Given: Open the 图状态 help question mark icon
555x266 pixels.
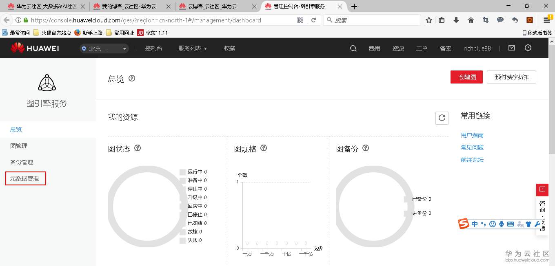Looking at the screenshot, I should click(x=138, y=148).
